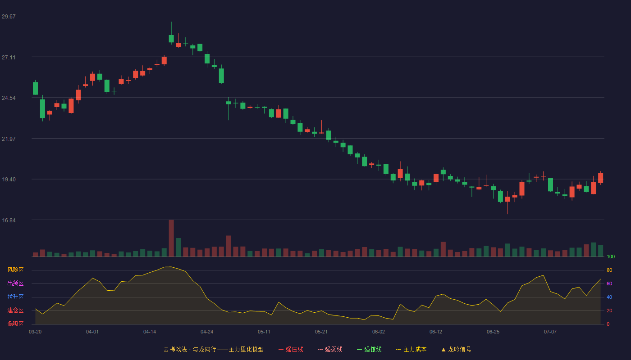
Task: Click the 19.40 price axis label
Action: [9, 179]
